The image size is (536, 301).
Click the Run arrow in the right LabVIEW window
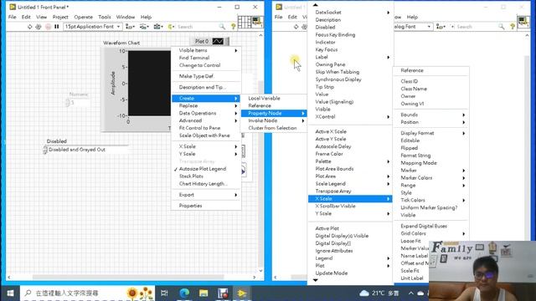tap(296, 27)
